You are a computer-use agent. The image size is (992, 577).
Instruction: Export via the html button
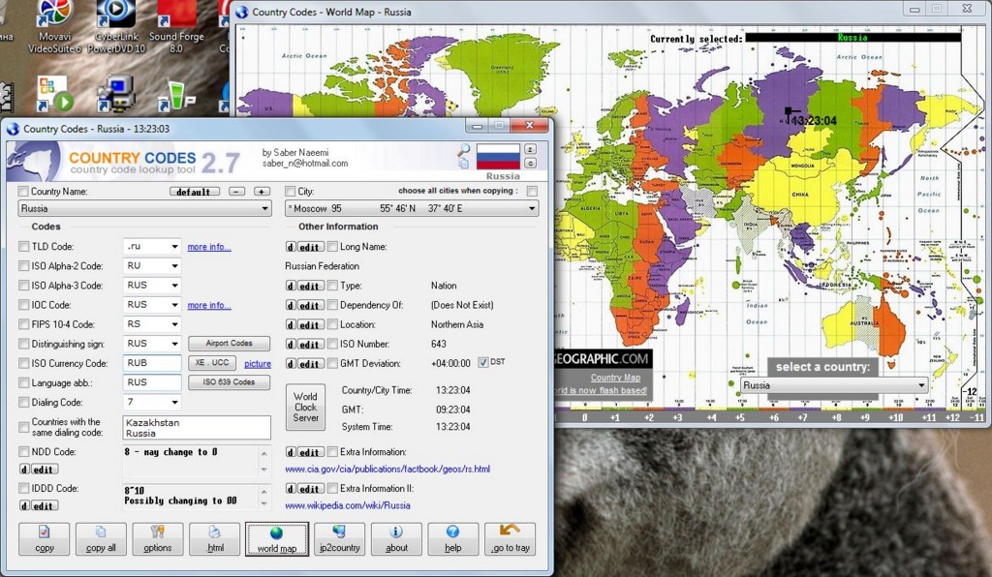(x=214, y=539)
